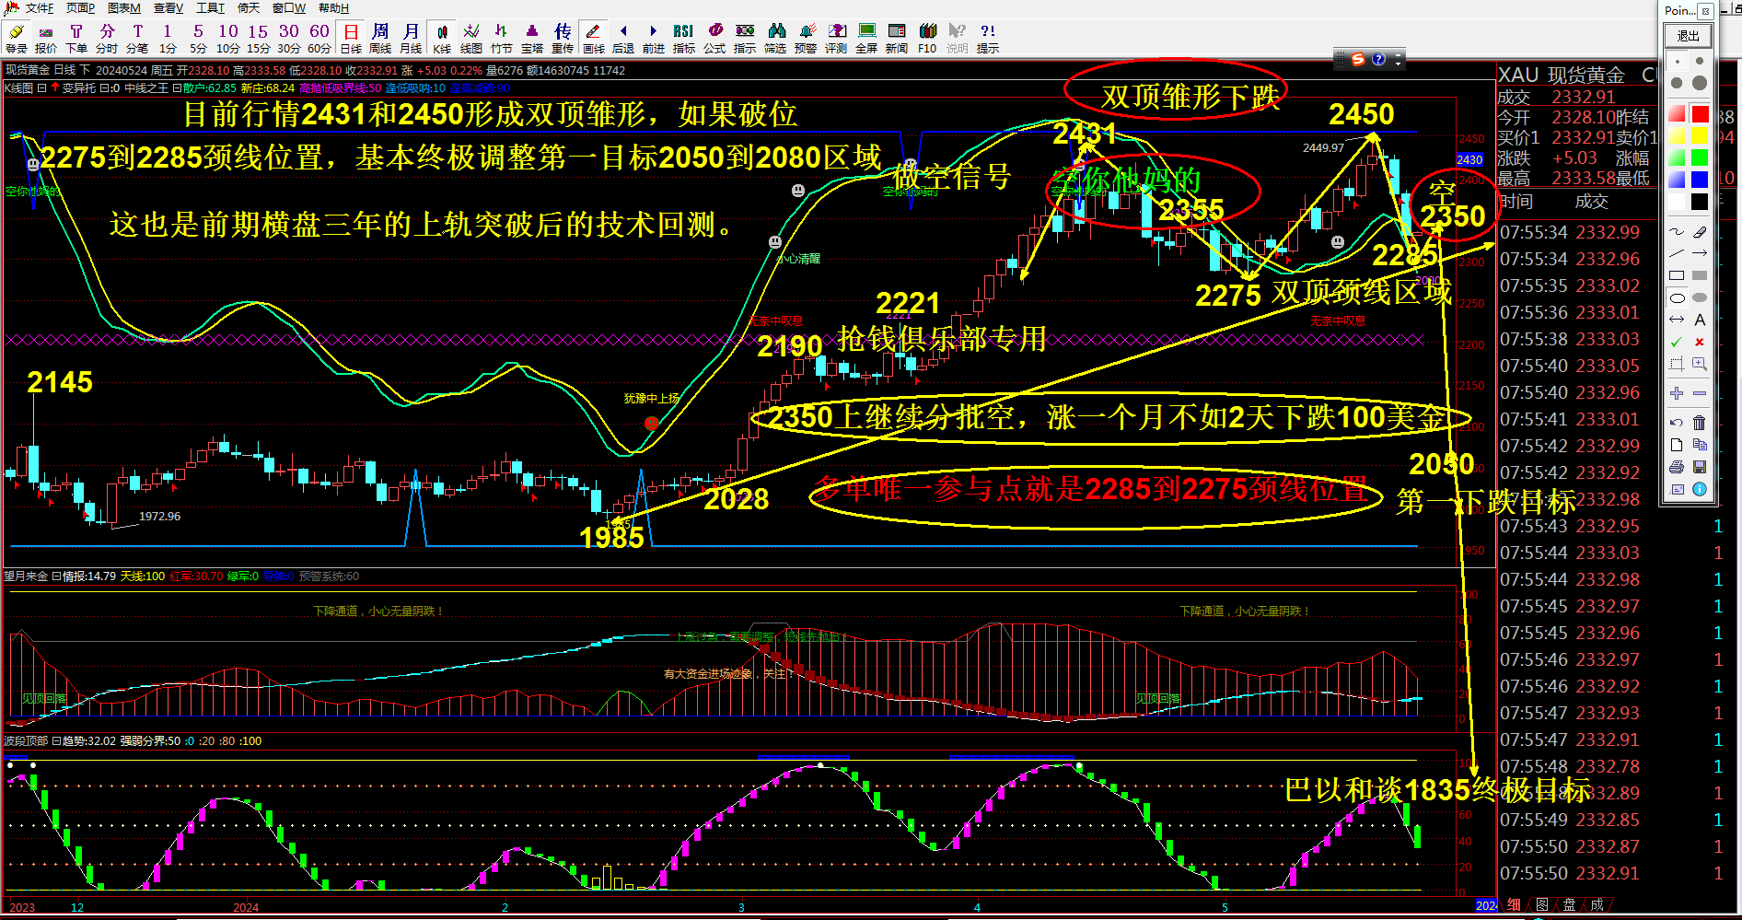
Task: Collapse the floating toolbar with its chevron
Action: 1398,63
